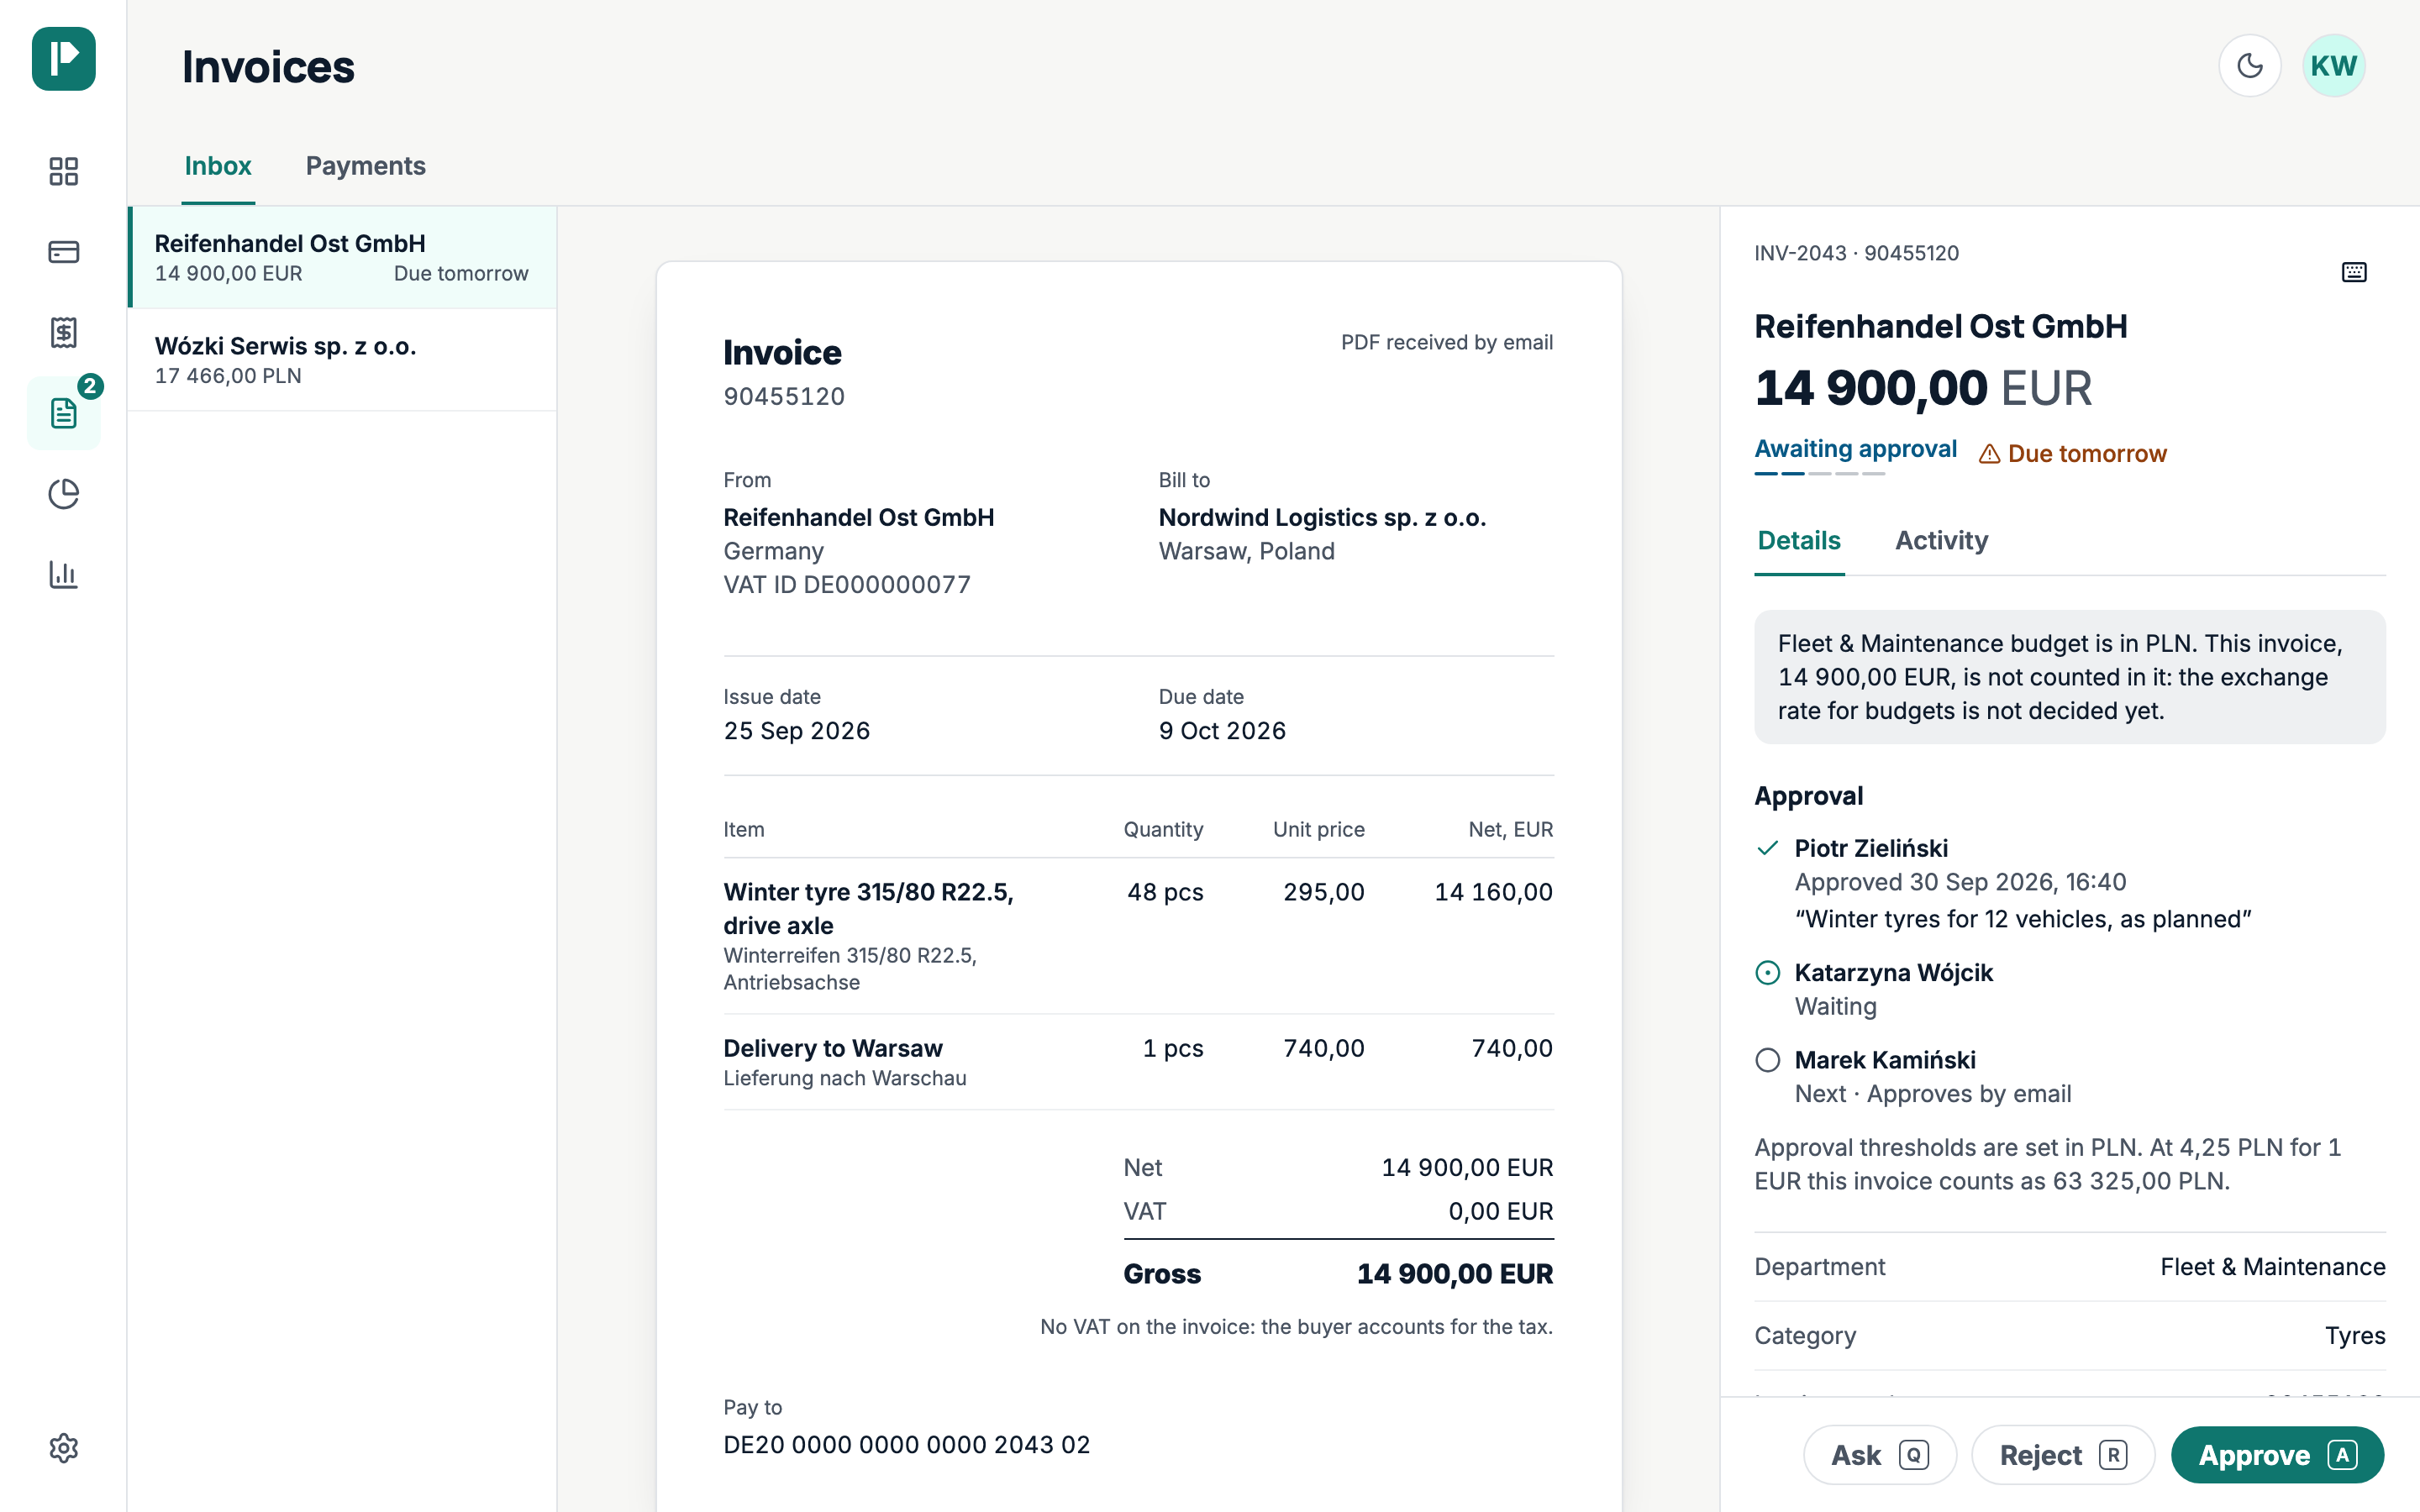
Task: Click the Reject button
Action: [2063, 1455]
